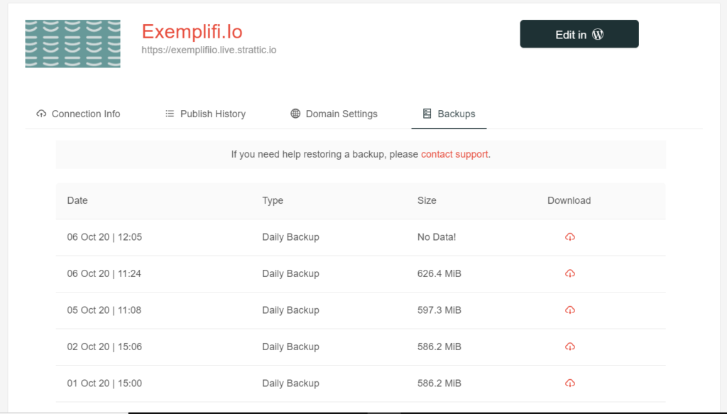The width and height of the screenshot is (727, 414).
Task: Download the 01 Oct 20 15:00 backup
Action: click(570, 383)
